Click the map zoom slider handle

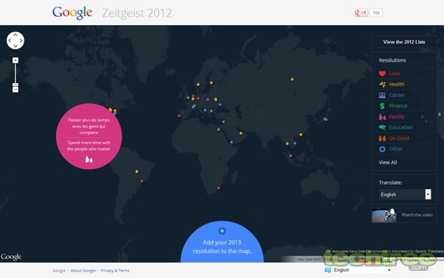tap(15, 85)
